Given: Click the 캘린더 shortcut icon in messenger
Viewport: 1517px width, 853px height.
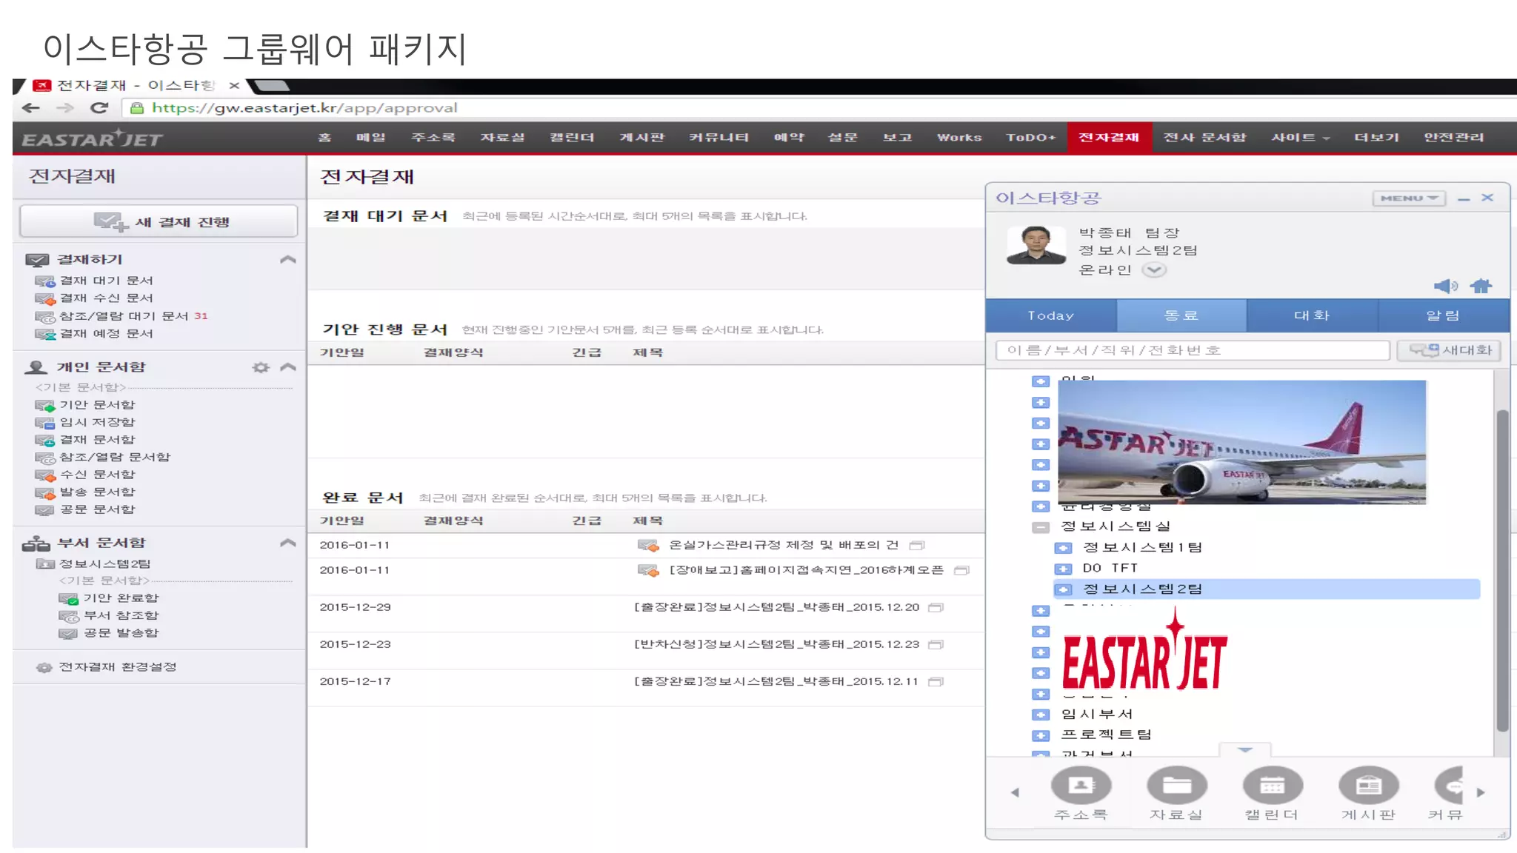Looking at the screenshot, I should (1273, 786).
